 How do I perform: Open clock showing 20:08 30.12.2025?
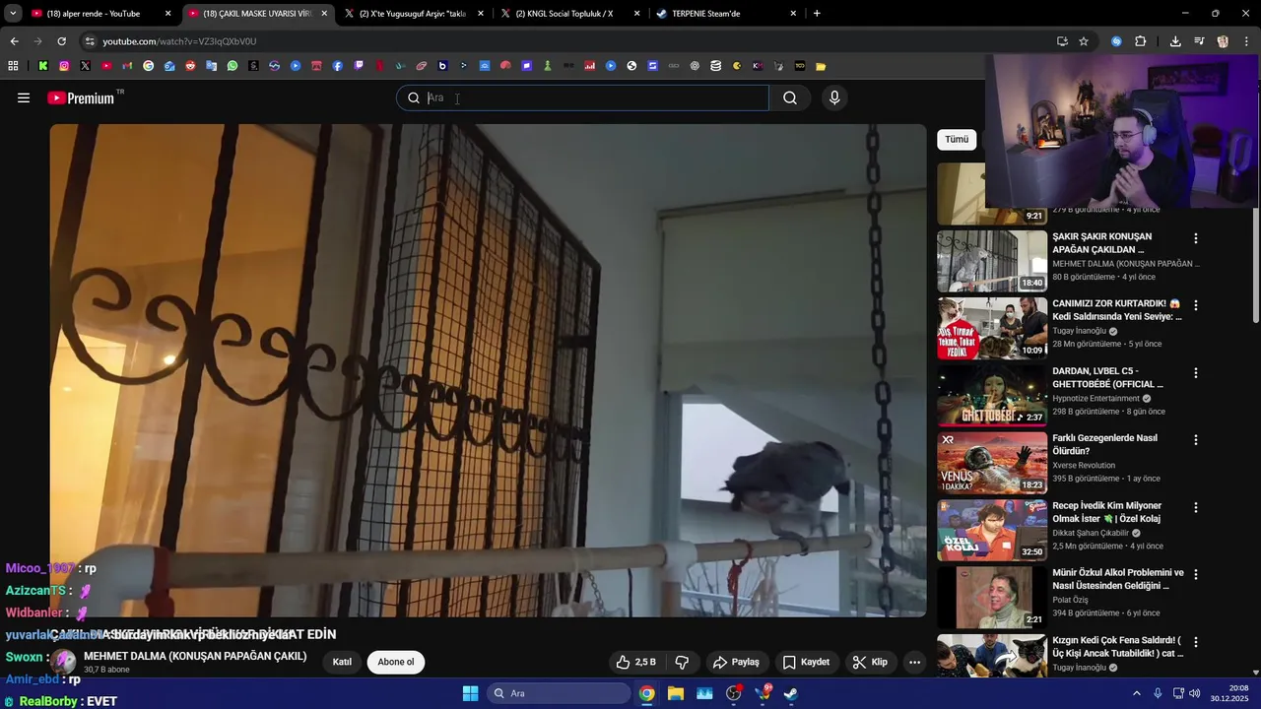(1230, 693)
